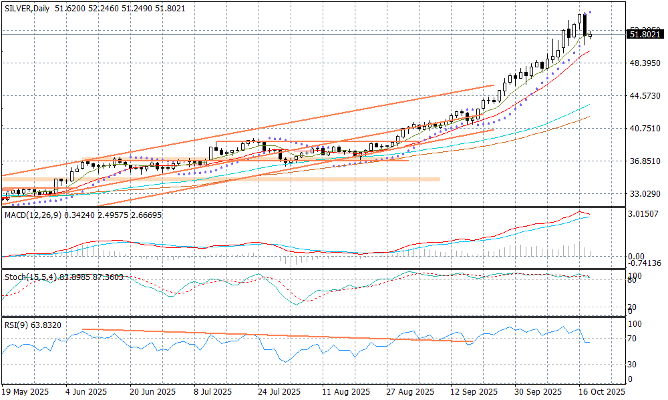Select the orange trend line in RSI panel
The image size is (668, 400).
coord(267,335)
